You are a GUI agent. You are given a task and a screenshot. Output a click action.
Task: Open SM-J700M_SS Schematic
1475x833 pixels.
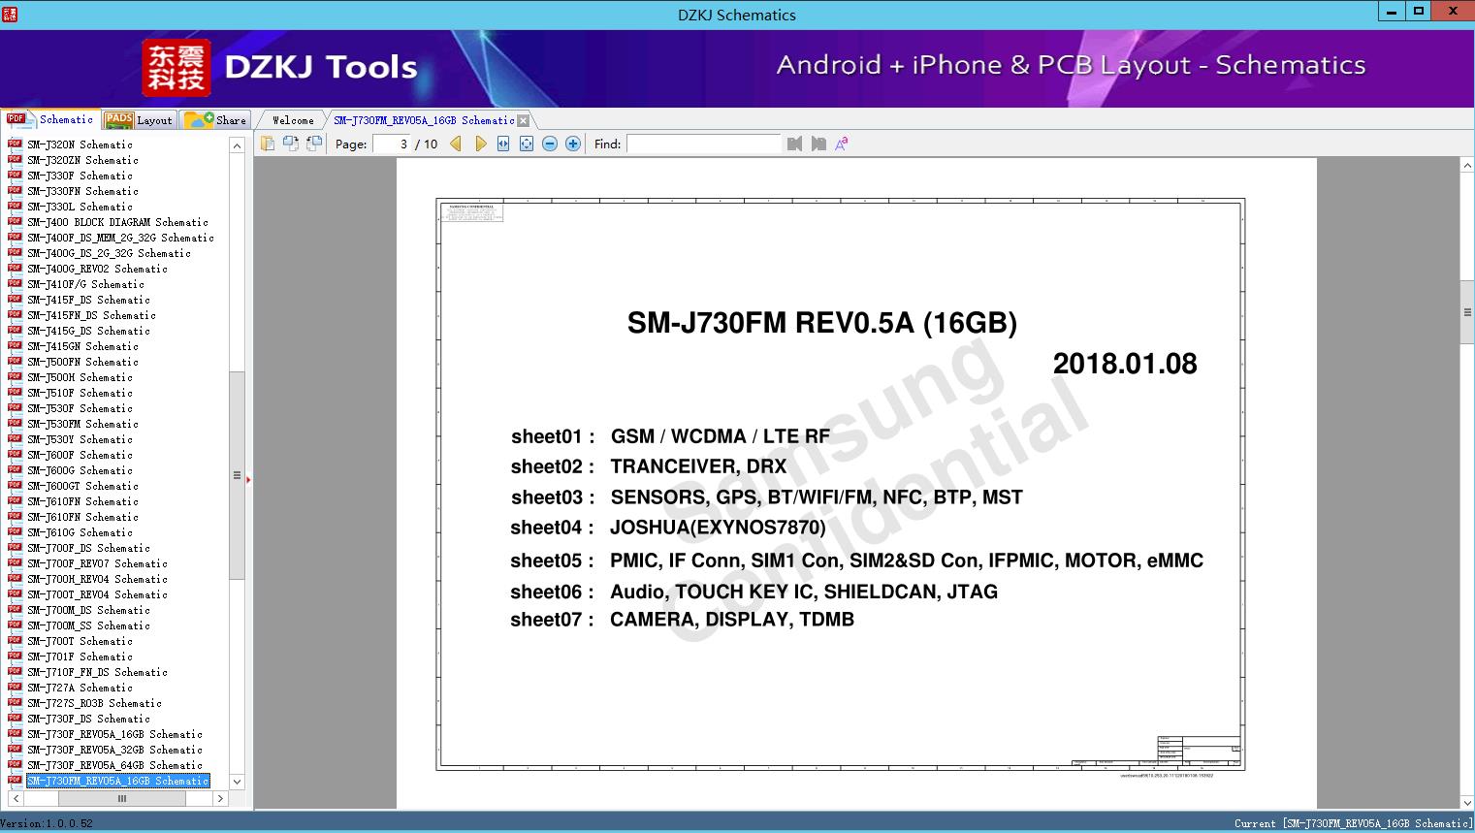89,625
